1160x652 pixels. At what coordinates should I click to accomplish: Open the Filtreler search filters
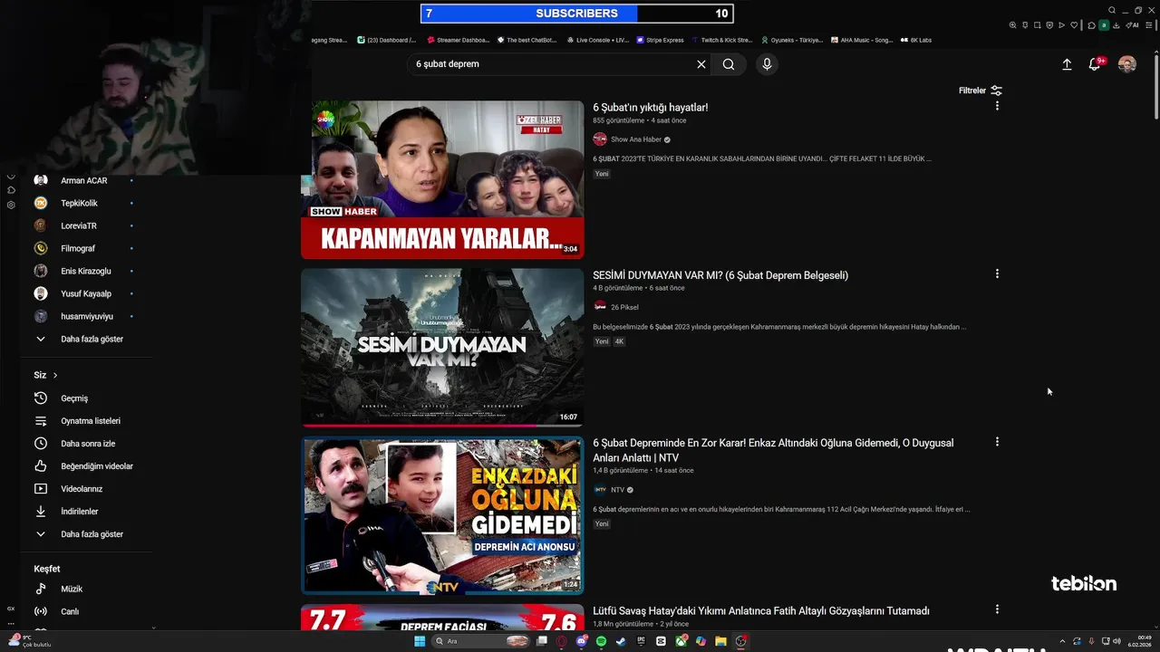(981, 91)
